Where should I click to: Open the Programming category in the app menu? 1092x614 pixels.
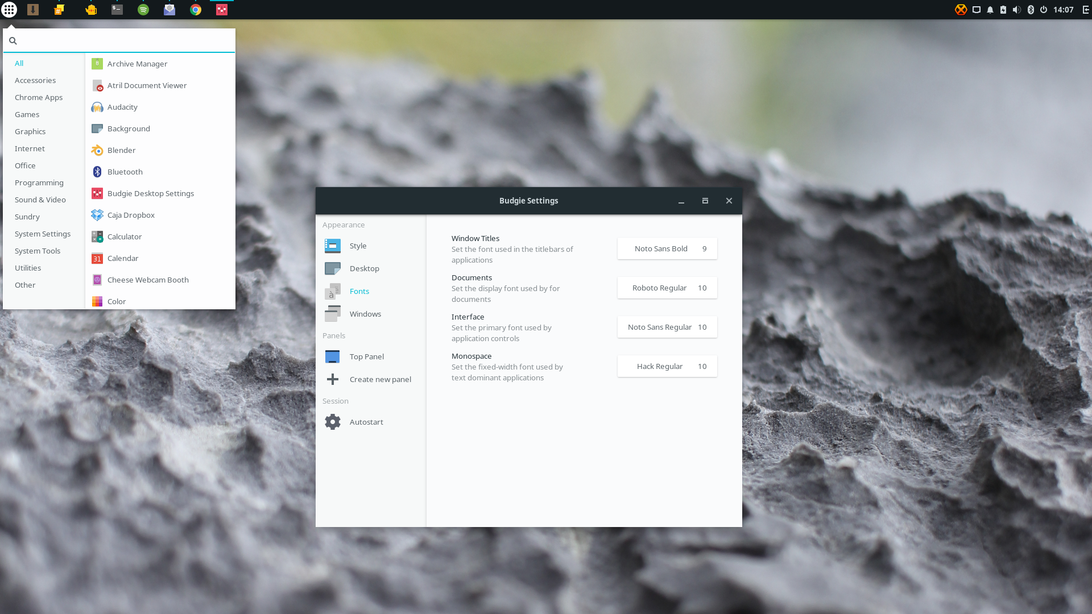coord(39,182)
